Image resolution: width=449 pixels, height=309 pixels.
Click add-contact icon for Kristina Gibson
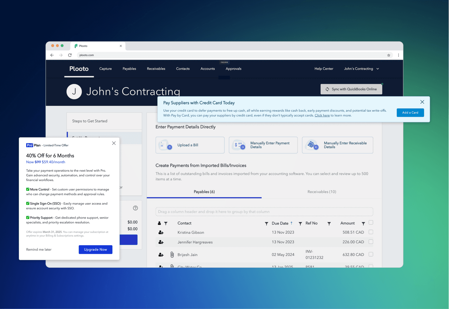click(x=161, y=232)
